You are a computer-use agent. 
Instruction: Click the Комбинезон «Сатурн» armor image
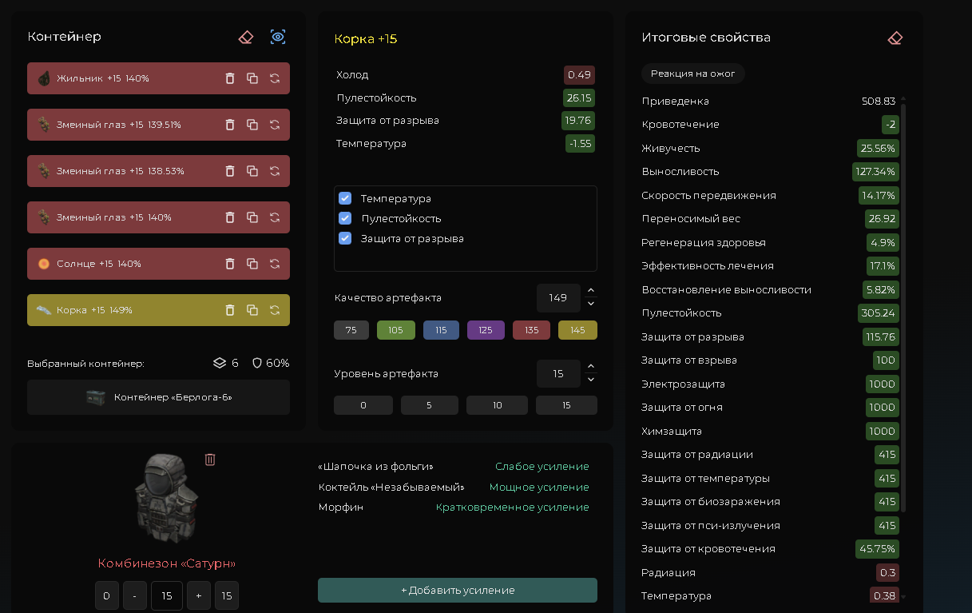tap(165, 500)
